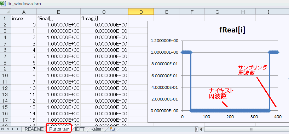
Task: Select the row 5 header
Action: tap(6, 44)
